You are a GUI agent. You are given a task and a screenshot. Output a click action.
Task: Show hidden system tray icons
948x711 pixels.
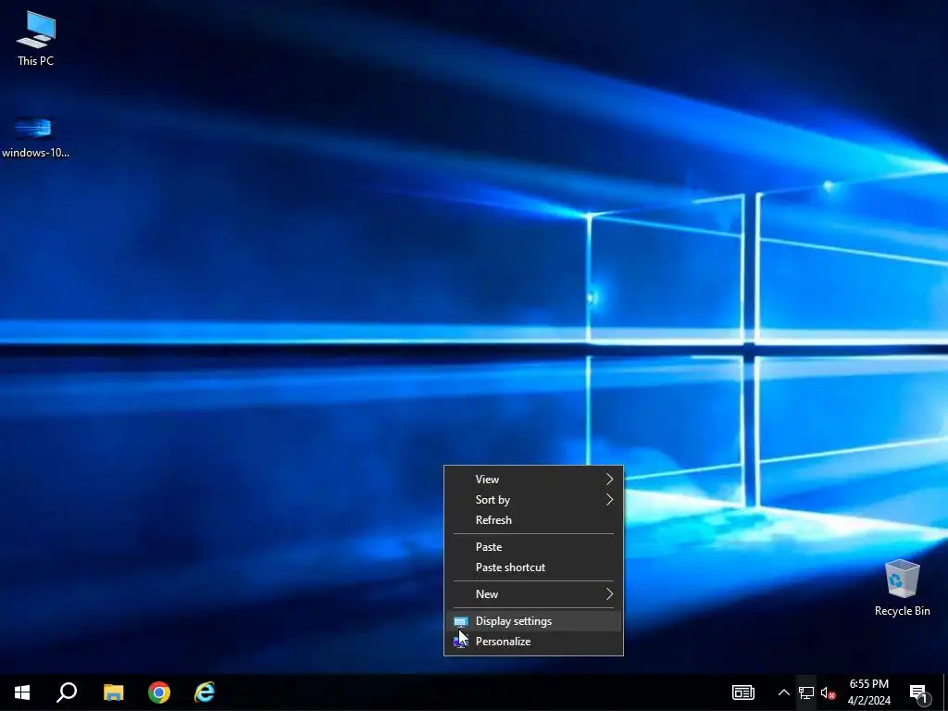tap(783, 692)
